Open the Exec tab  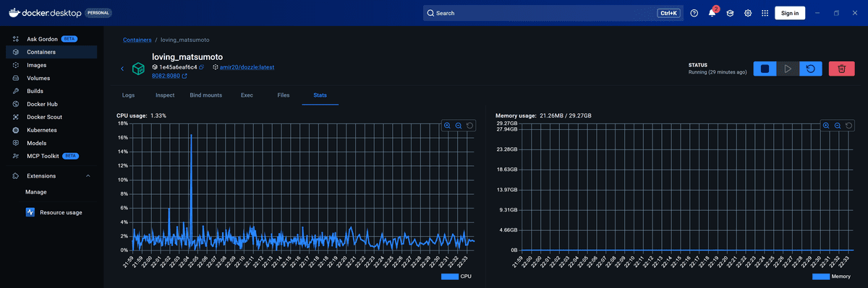tap(247, 95)
